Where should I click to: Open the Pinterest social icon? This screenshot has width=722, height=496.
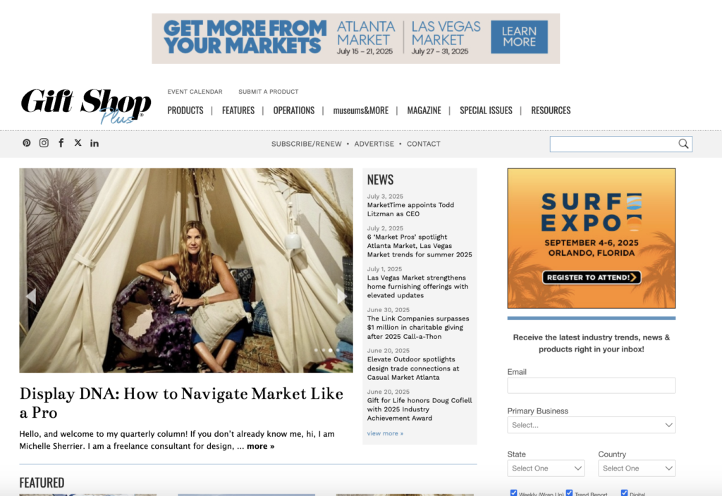coord(27,143)
